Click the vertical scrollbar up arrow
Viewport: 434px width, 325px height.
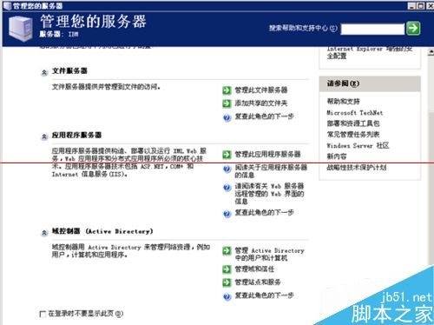point(431,52)
